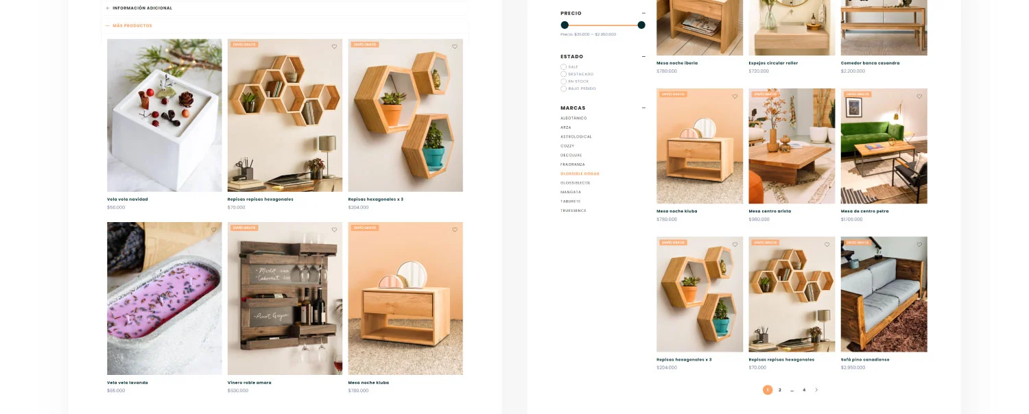Viewport: 1029px width, 414px height.
Task: Add Sofá pino canadiense to wishlist
Action: (919, 245)
